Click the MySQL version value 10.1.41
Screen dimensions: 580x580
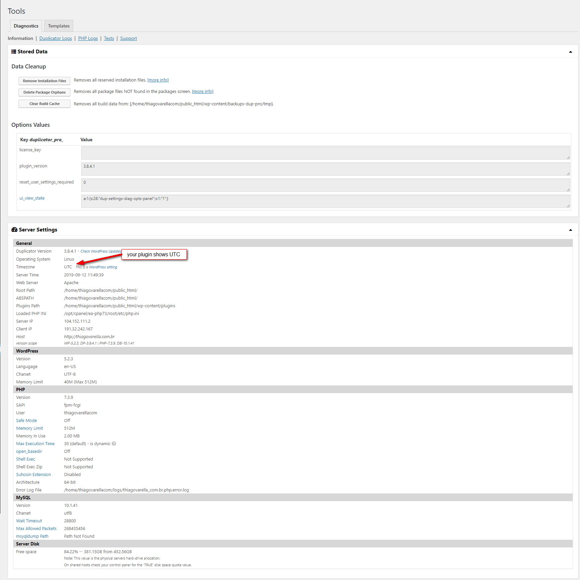pos(71,506)
